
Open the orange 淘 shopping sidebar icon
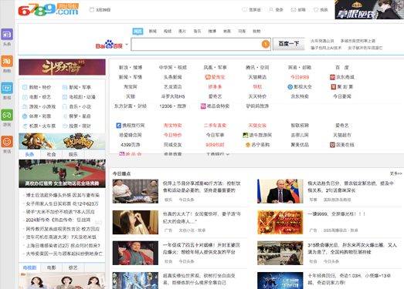[7, 61]
